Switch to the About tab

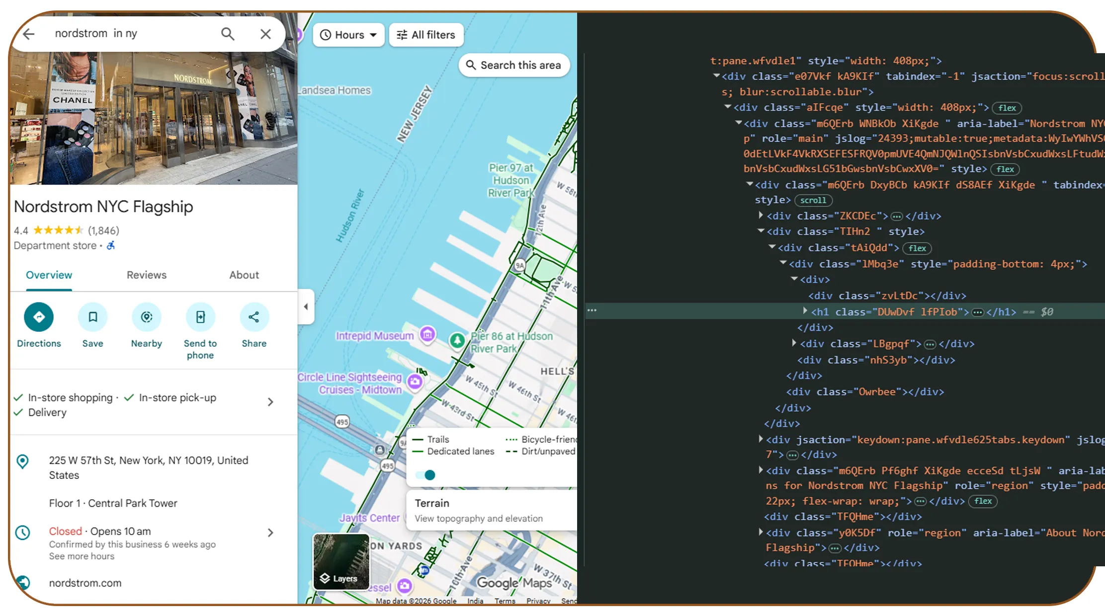coord(244,275)
